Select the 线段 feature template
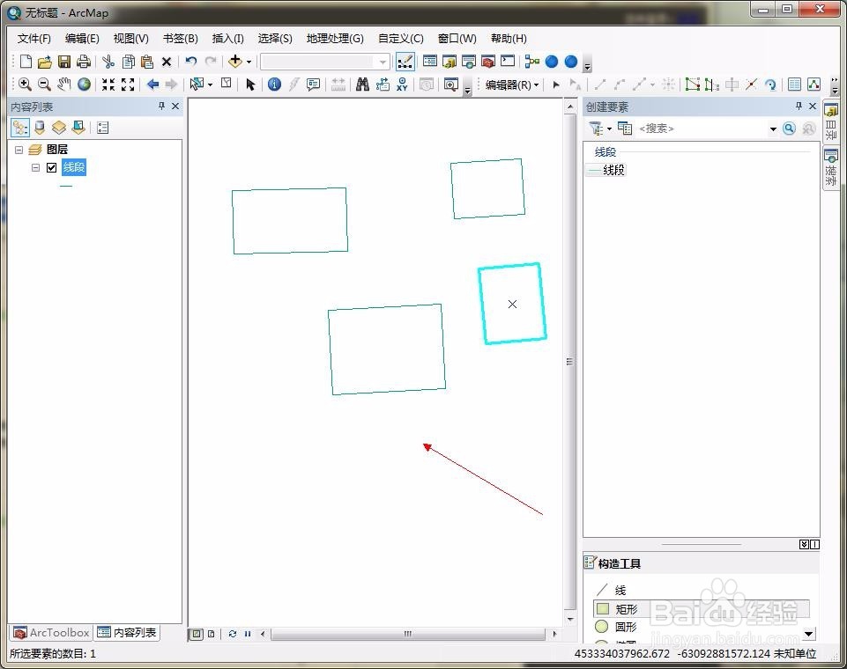 pos(608,170)
